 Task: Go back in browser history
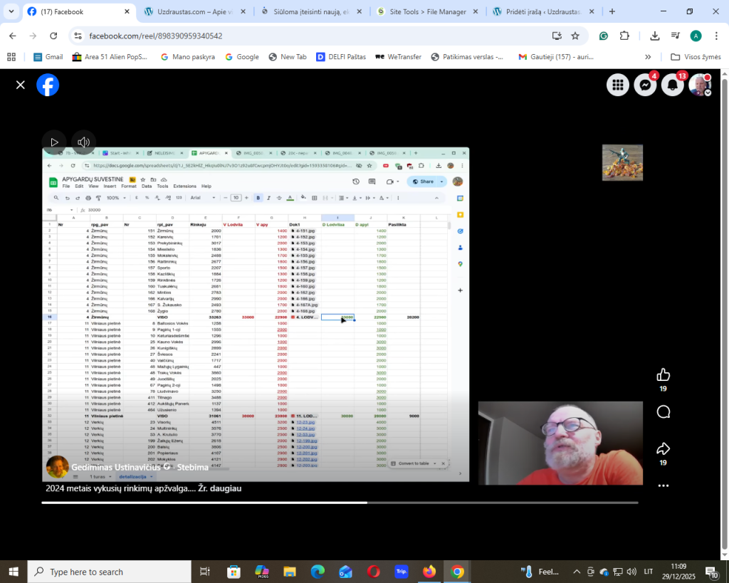13,36
